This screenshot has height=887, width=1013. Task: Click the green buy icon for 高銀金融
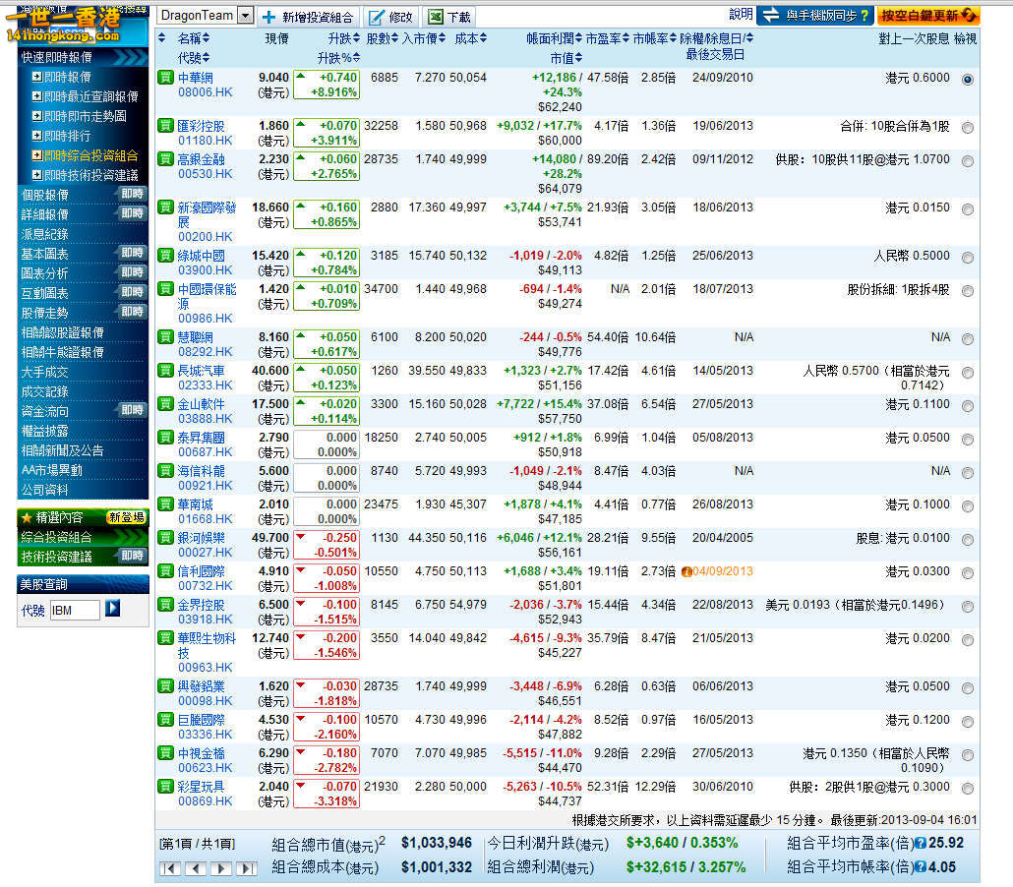pyautogui.click(x=165, y=159)
